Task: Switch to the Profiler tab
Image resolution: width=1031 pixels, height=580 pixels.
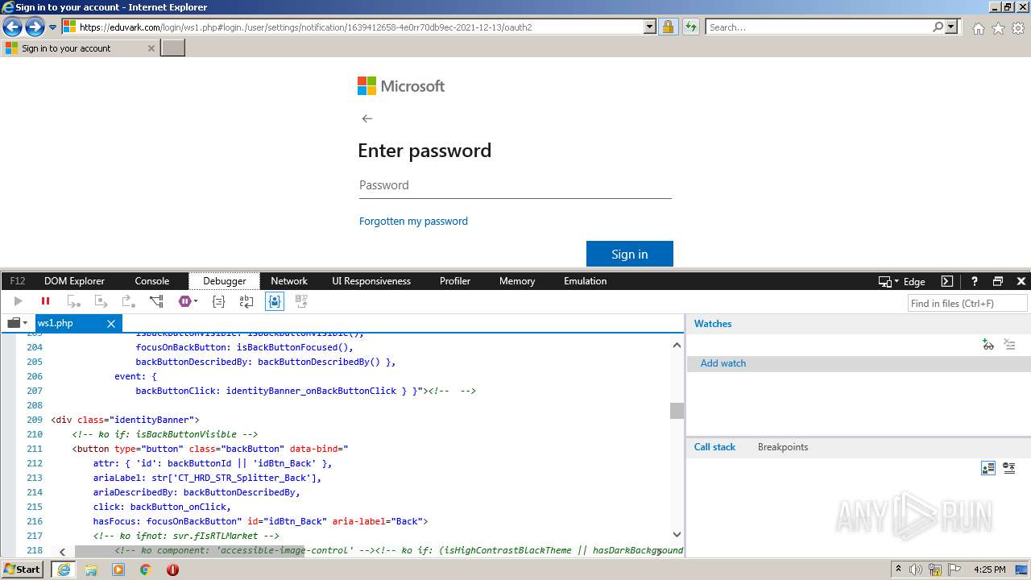Action: point(455,281)
